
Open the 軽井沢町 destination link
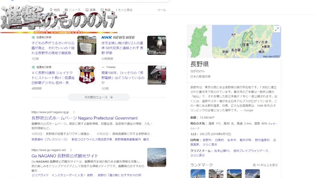pos(245,140)
